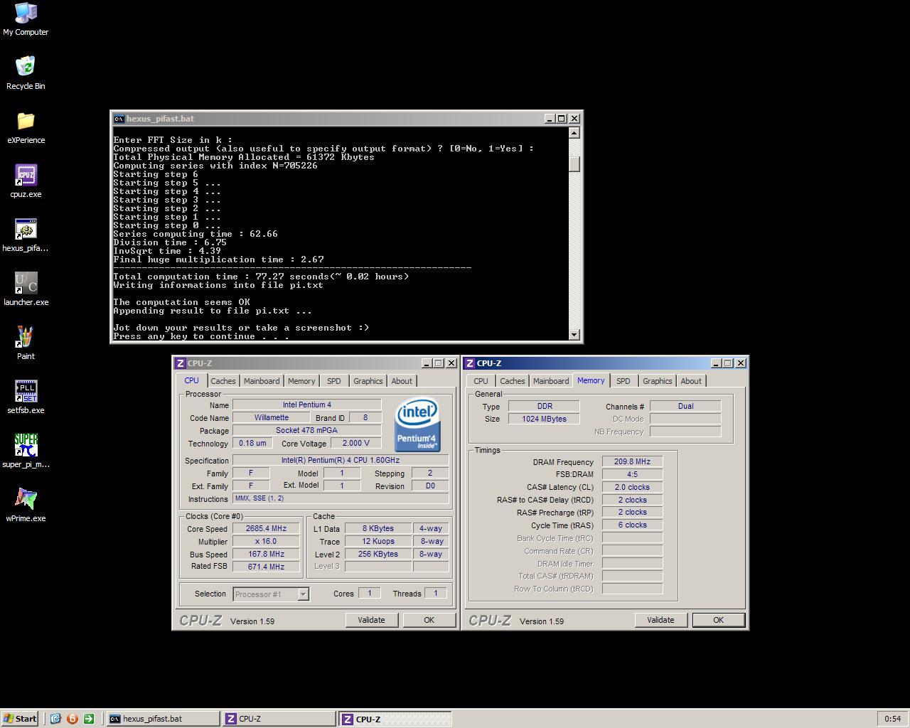Click the orange quick launch icon
Image resolution: width=910 pixels, height=728 pixels.
click(72, 719)
